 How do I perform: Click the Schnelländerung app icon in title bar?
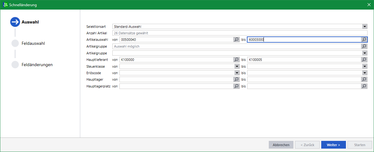pyautogui.click(x=5, y=5)
